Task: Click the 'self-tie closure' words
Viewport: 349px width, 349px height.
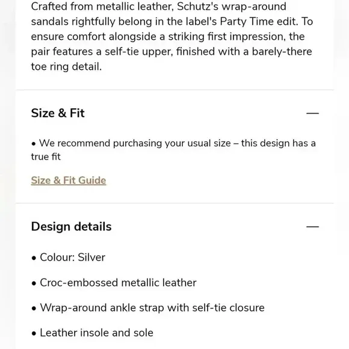Action: pos(229,307)
